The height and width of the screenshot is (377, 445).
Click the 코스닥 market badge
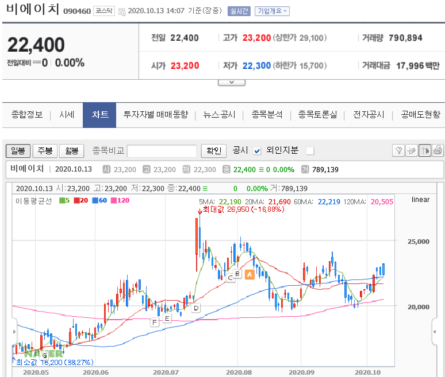pos(104,11)
